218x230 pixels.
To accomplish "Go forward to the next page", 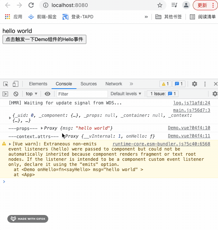I will [19, 5].
